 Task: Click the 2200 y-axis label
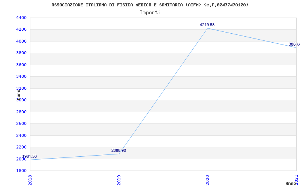coord(21,147)
